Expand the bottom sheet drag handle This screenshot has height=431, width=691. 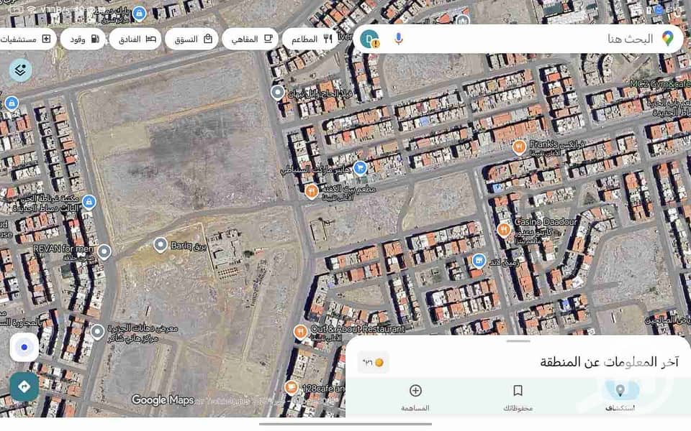coord(518,341)
